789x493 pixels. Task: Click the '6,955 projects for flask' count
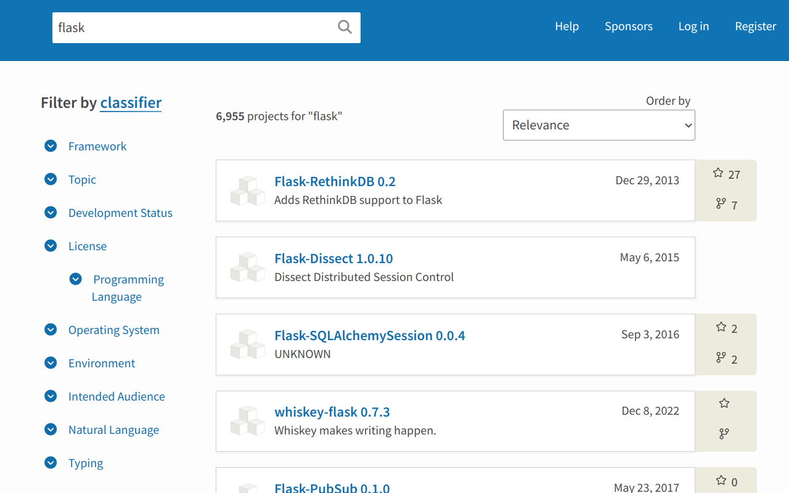tap(279, 116)
